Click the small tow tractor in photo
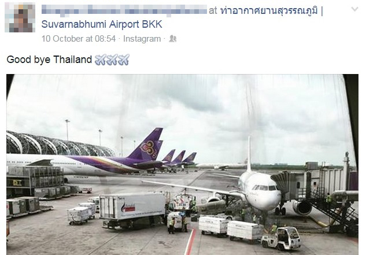366x255 pixels. point(281,238)
